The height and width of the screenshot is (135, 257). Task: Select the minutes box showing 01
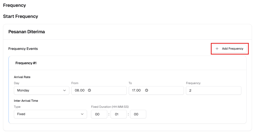pos(118,114)
